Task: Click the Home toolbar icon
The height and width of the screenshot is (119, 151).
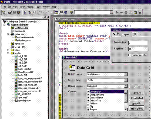Action: (x=135, y=12)
